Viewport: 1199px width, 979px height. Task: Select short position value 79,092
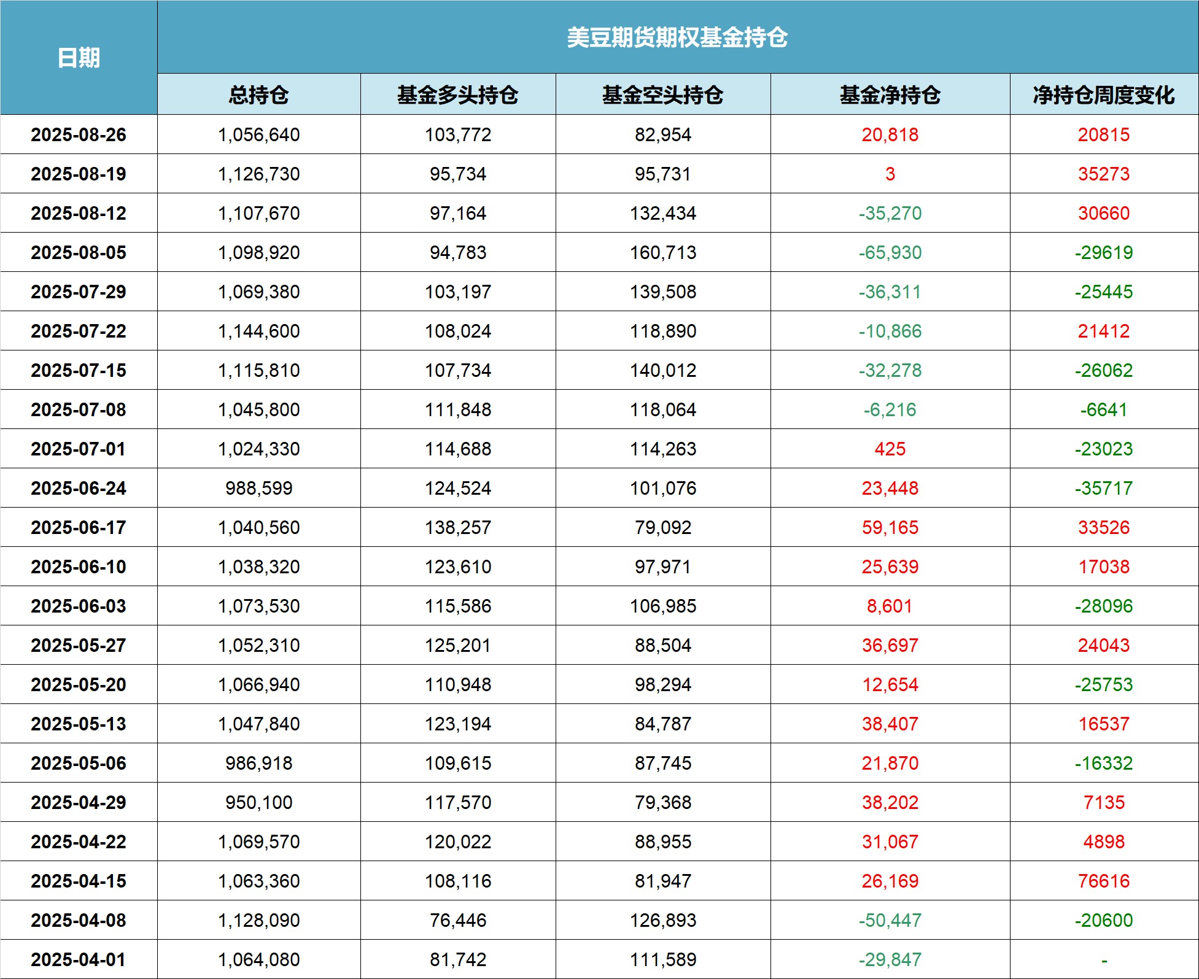coord(662,527)
